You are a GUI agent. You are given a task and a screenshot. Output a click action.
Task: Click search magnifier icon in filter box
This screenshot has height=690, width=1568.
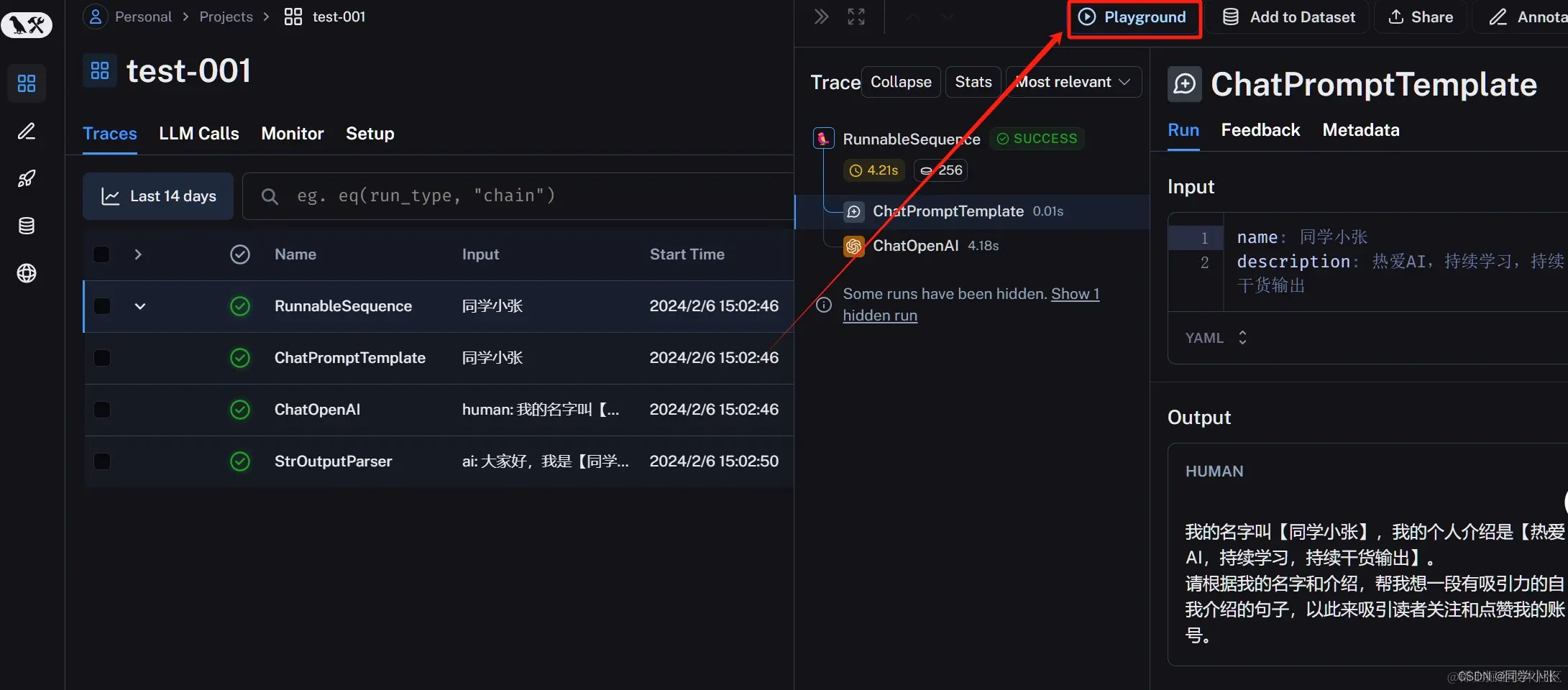270,196
